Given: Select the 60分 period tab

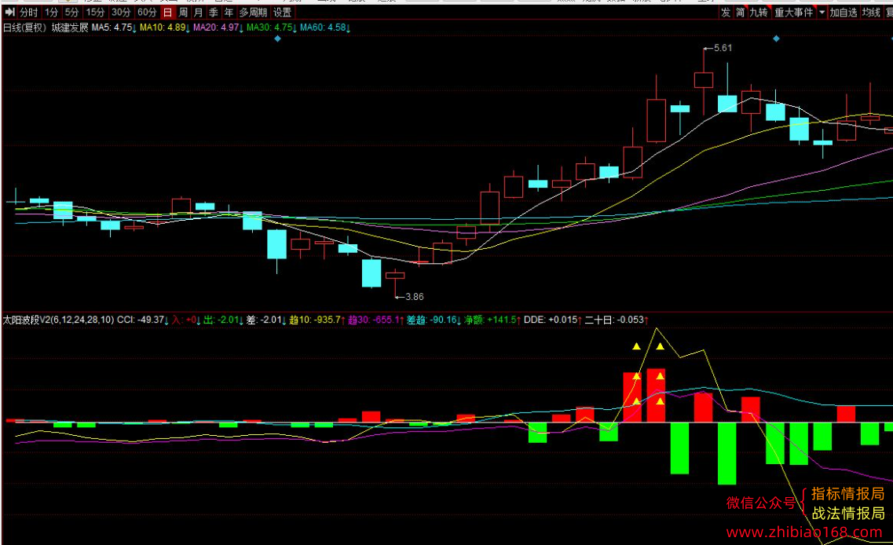Looking at the screenshot, I should tap(147, 12).
